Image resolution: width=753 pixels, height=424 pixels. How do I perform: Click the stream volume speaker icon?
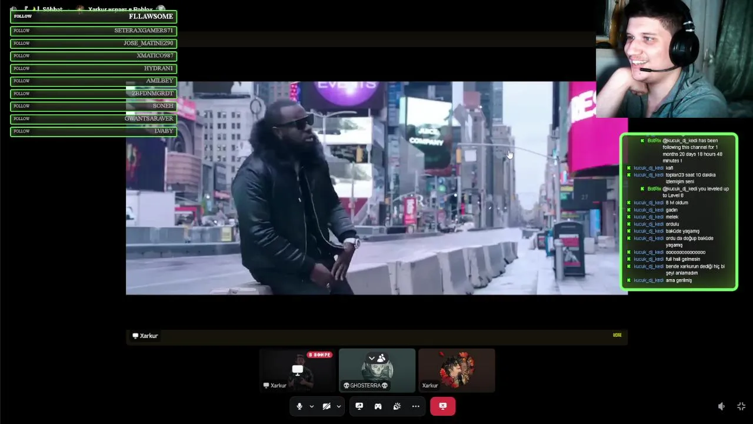point(721,406)
